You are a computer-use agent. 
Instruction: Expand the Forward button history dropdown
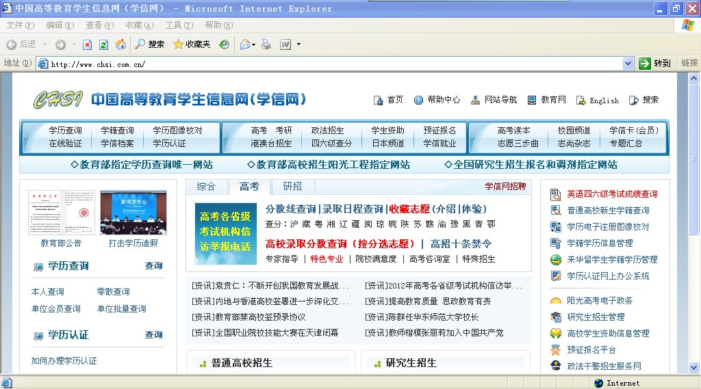74,44
